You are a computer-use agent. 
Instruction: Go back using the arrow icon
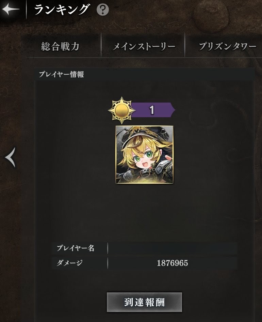point(11,10)
